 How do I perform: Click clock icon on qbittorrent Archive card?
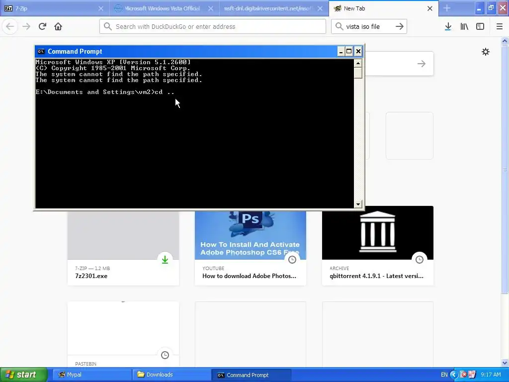click(420, 260)
